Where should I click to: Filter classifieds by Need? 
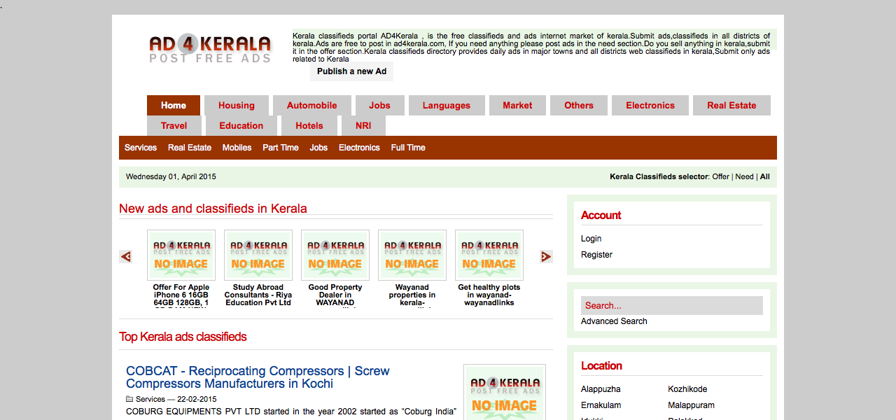[x=745, y=177]
